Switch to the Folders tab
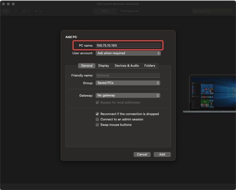Image resolution: width=236 pixels, height=190 pixels. pyautogui.click(x=150, y=66)
